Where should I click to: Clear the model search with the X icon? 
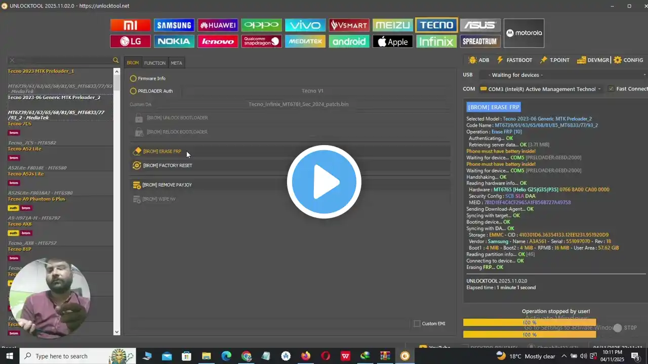[x=12, y=60]
